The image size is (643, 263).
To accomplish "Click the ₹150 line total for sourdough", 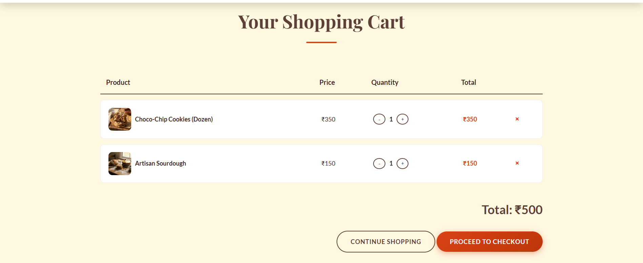I will click(469, 163).
